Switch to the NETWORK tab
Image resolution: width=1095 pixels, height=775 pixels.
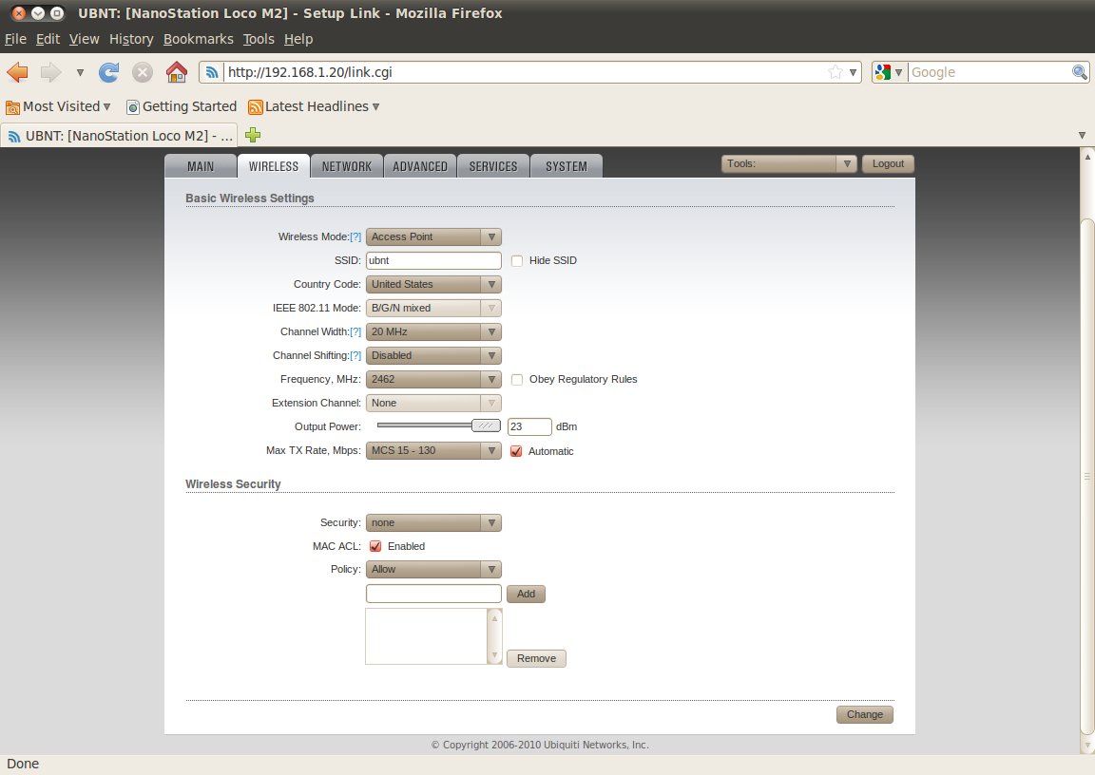point(347,166)
